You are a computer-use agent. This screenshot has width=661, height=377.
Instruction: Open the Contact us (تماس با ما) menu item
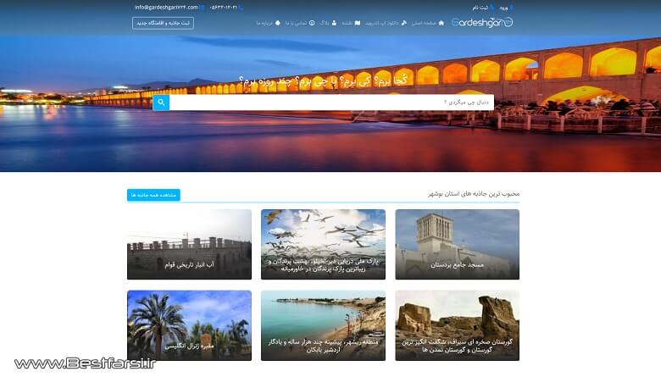[296, 23]
